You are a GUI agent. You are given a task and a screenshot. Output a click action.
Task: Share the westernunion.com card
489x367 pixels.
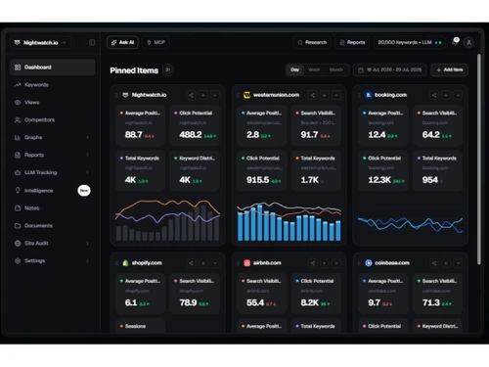click(313, 95)
